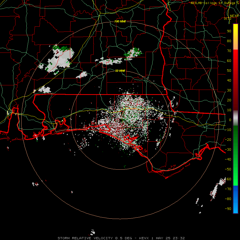Click the '0' value on velocity scale
The height and width of the screenshot is (240, 240).
(x=230, y=120)
